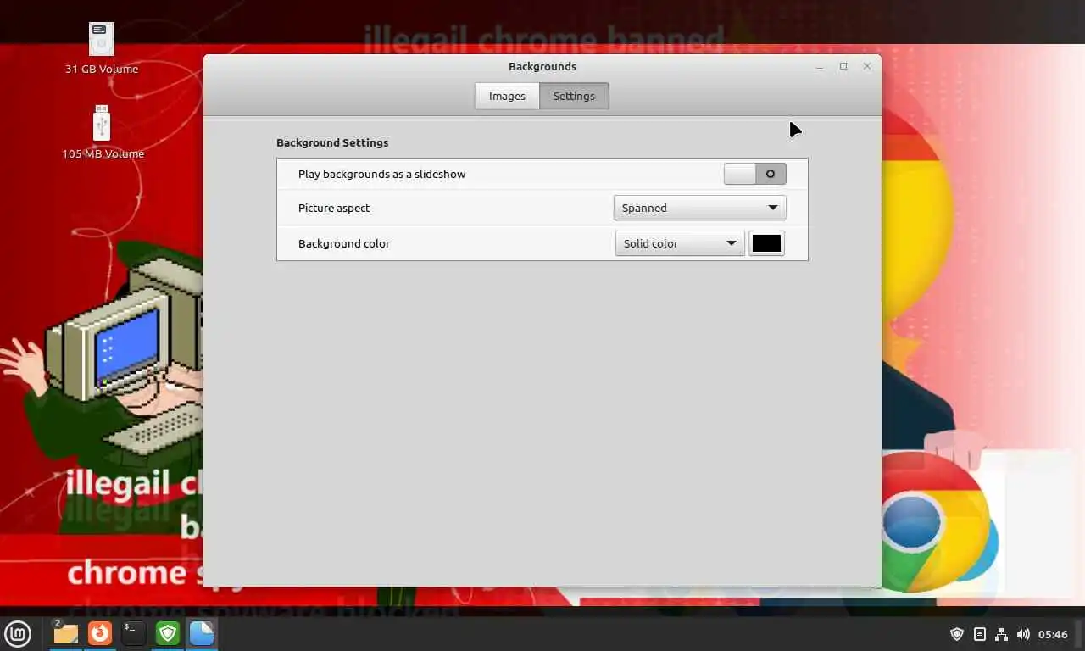
Task: Switch to the Images tab
Action: pos(507,96)
